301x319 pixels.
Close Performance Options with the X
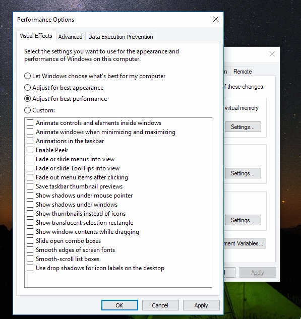[x=216, y=19]
